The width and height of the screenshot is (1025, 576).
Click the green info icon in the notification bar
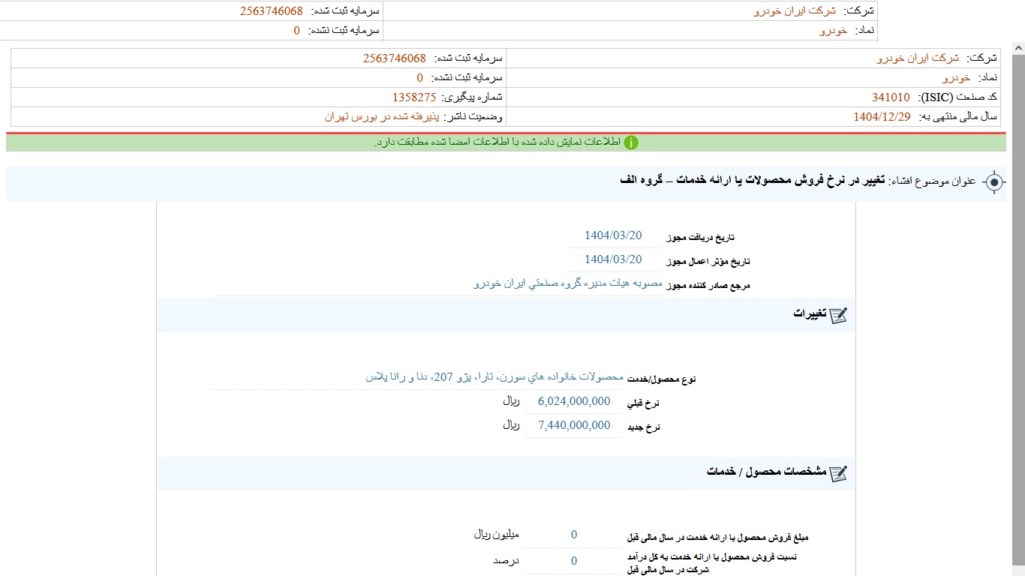tap(632, 142)
